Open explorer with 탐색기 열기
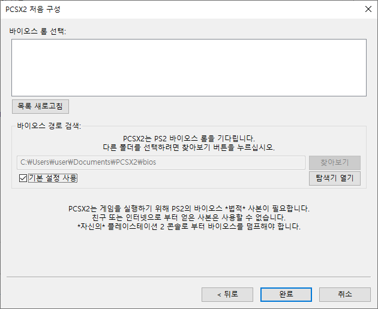The height and width of the screenshot is (309, 378). point(335,178)
